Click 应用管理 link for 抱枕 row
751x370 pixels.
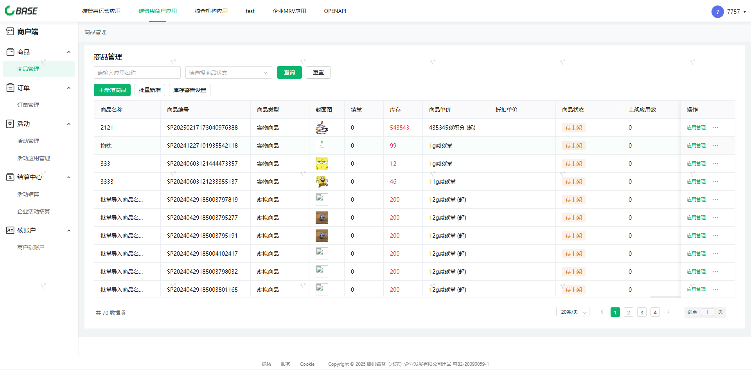(696, 146)
